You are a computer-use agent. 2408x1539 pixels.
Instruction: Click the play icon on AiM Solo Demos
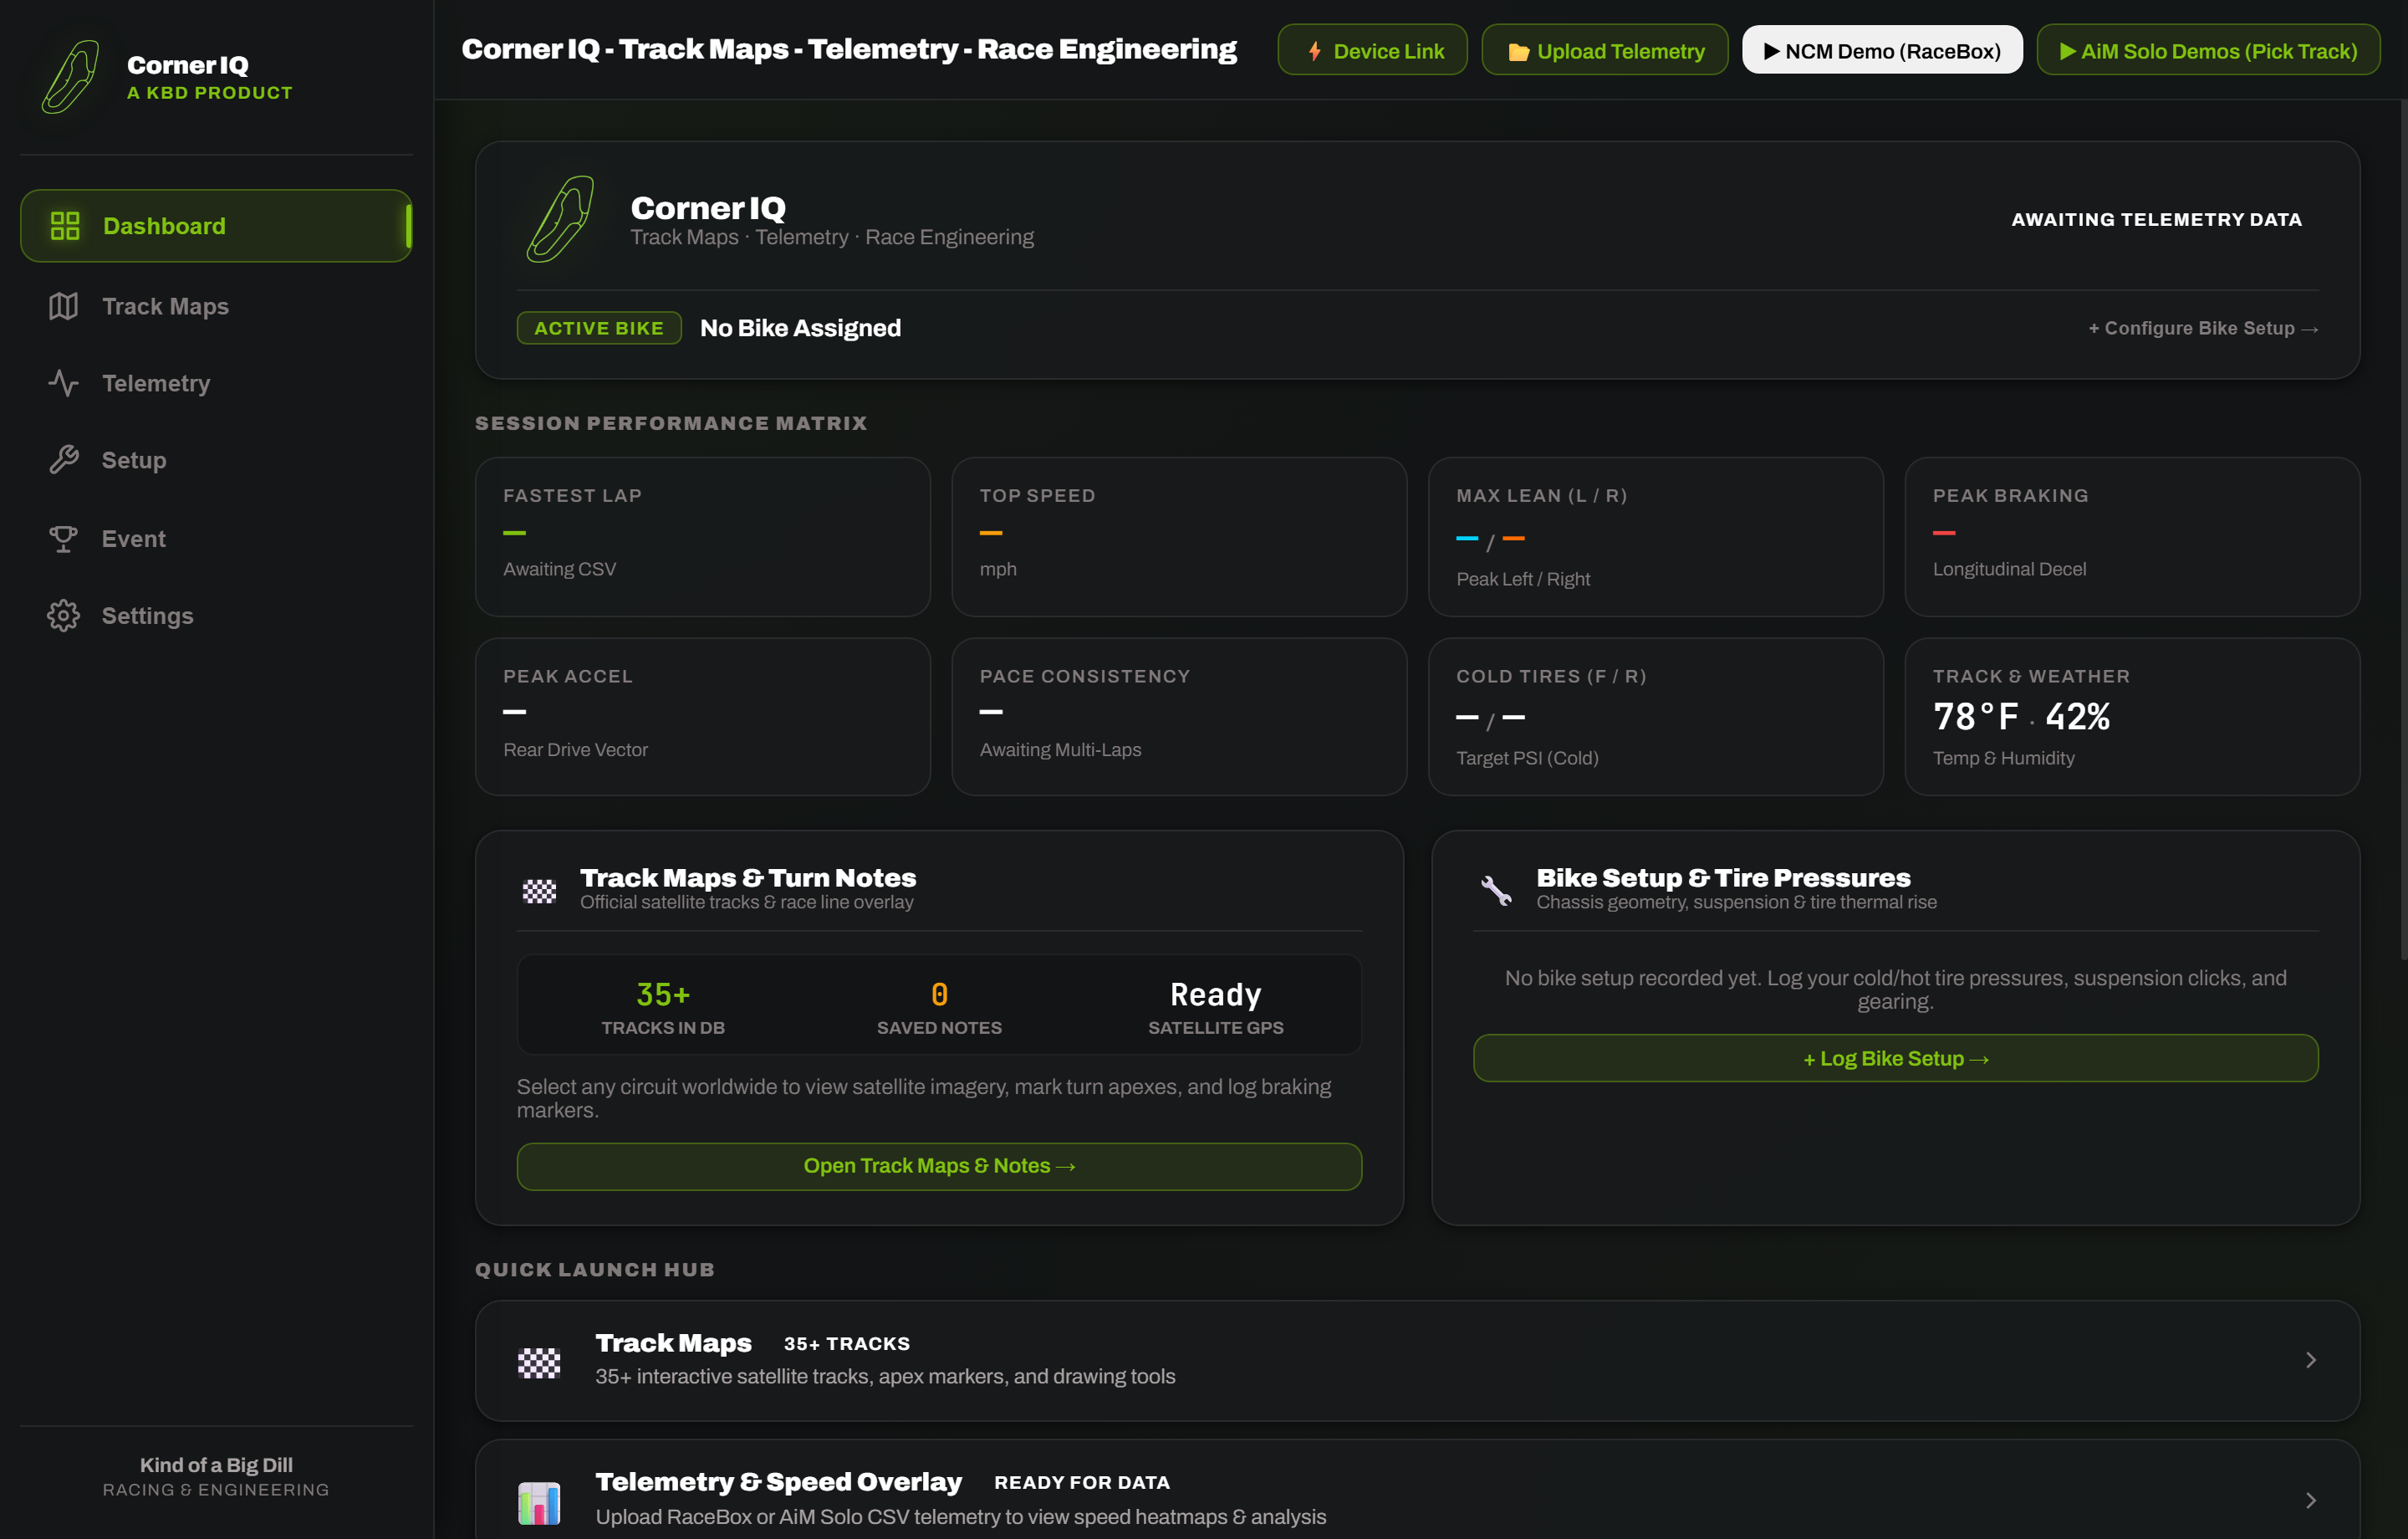tap(2067, 51)
